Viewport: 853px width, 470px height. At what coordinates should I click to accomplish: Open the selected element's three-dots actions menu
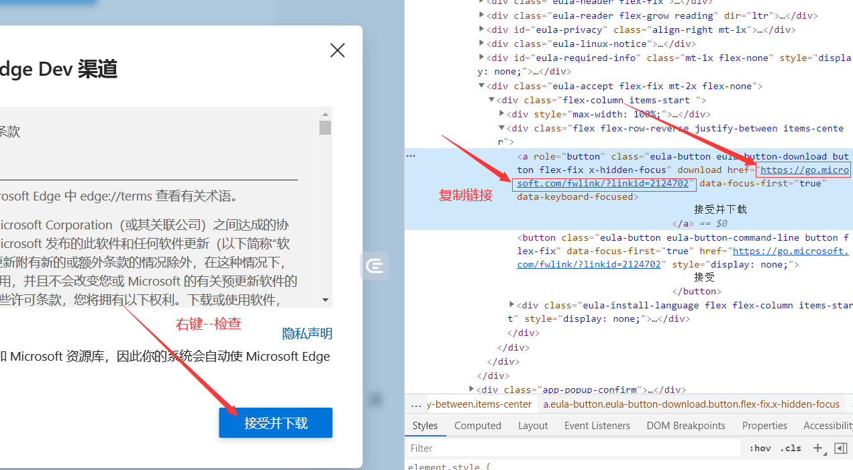click(x=411, y=156)
